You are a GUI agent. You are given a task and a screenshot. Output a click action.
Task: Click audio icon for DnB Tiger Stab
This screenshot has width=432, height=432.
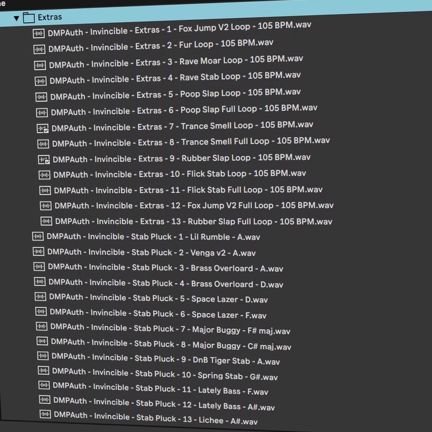pos(43,356)
